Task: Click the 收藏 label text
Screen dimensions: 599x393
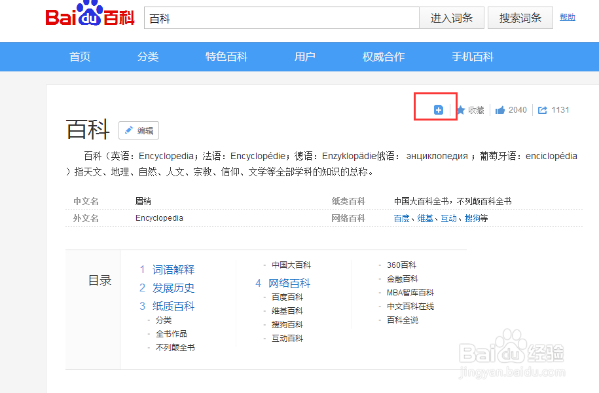Action: 476,110
